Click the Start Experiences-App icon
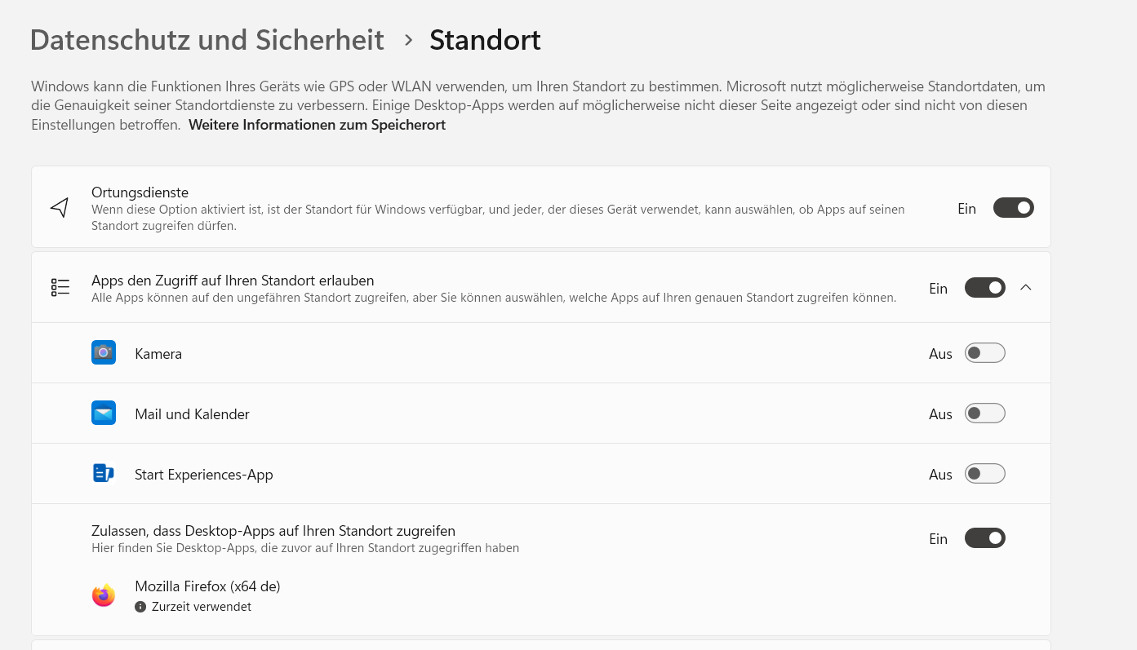 point(104,473)
